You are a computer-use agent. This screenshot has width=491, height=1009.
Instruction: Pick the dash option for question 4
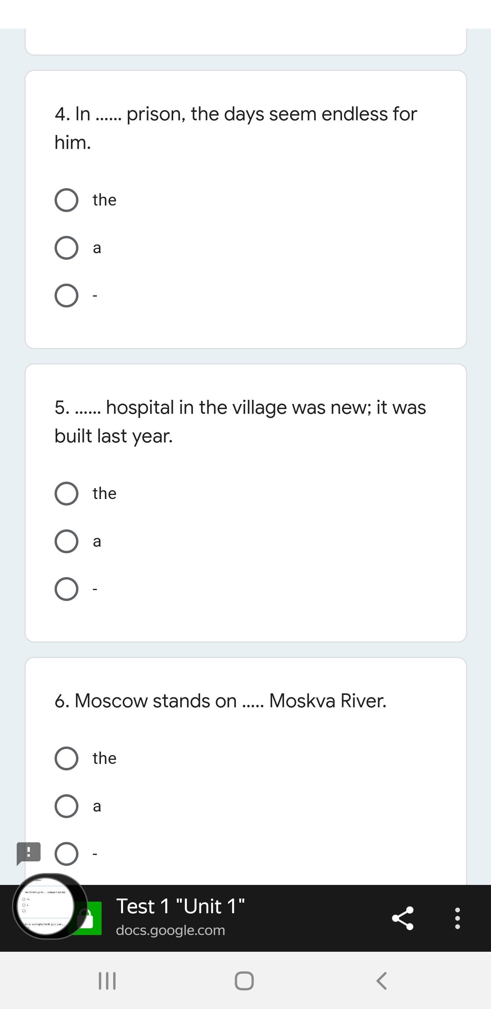(x=66, y=295)
